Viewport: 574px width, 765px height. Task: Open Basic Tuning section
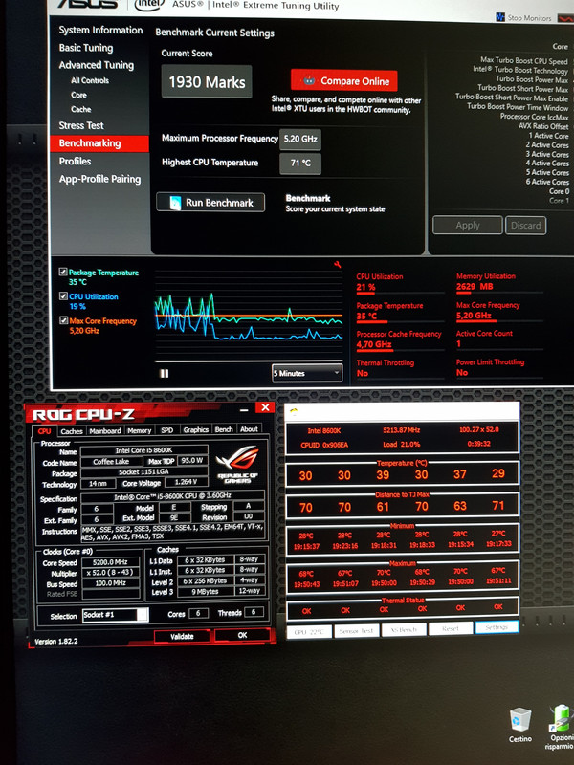click(x=86, y=48)
